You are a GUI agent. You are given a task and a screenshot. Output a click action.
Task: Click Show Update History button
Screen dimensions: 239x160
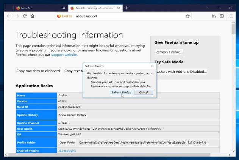click(x=73, y=115)
